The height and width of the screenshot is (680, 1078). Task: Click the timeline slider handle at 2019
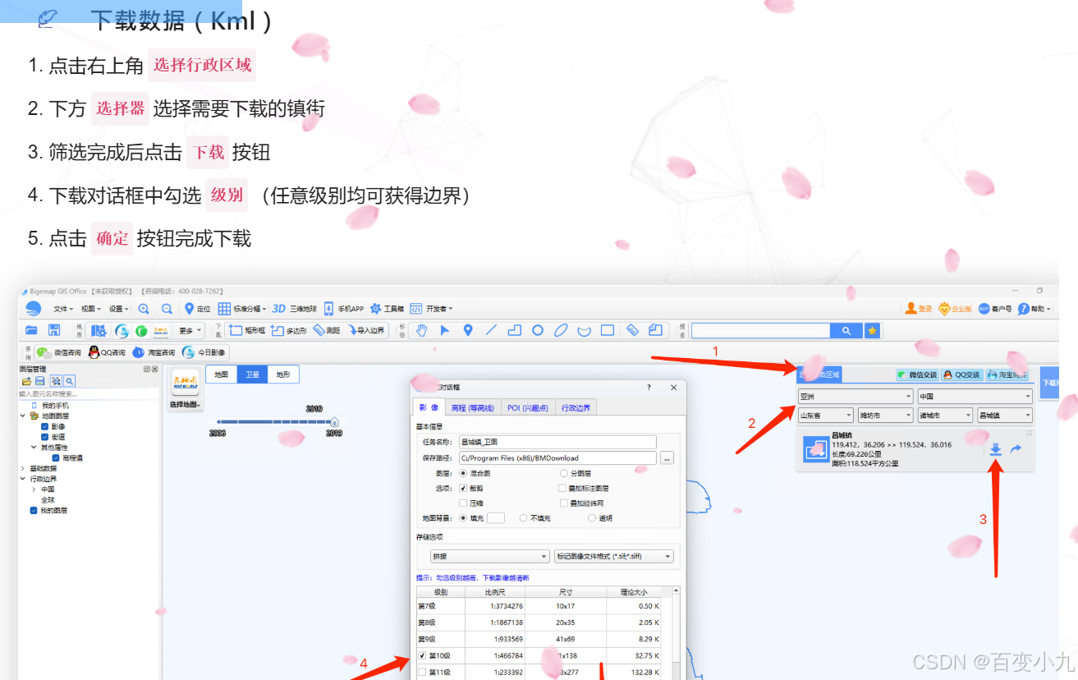point(334,422)
